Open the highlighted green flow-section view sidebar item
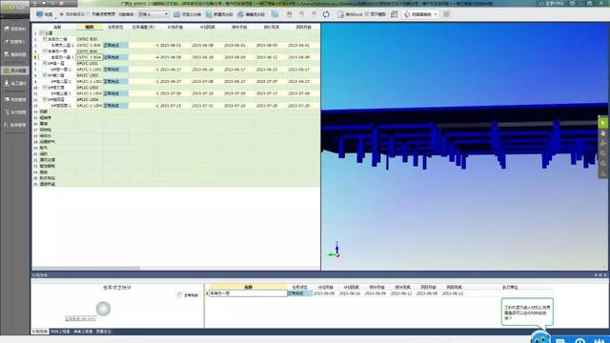Viewport: 610px width, 343px height. (x=15, y=71)
